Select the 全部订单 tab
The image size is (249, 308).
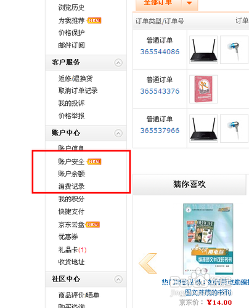tap(158, 3)
